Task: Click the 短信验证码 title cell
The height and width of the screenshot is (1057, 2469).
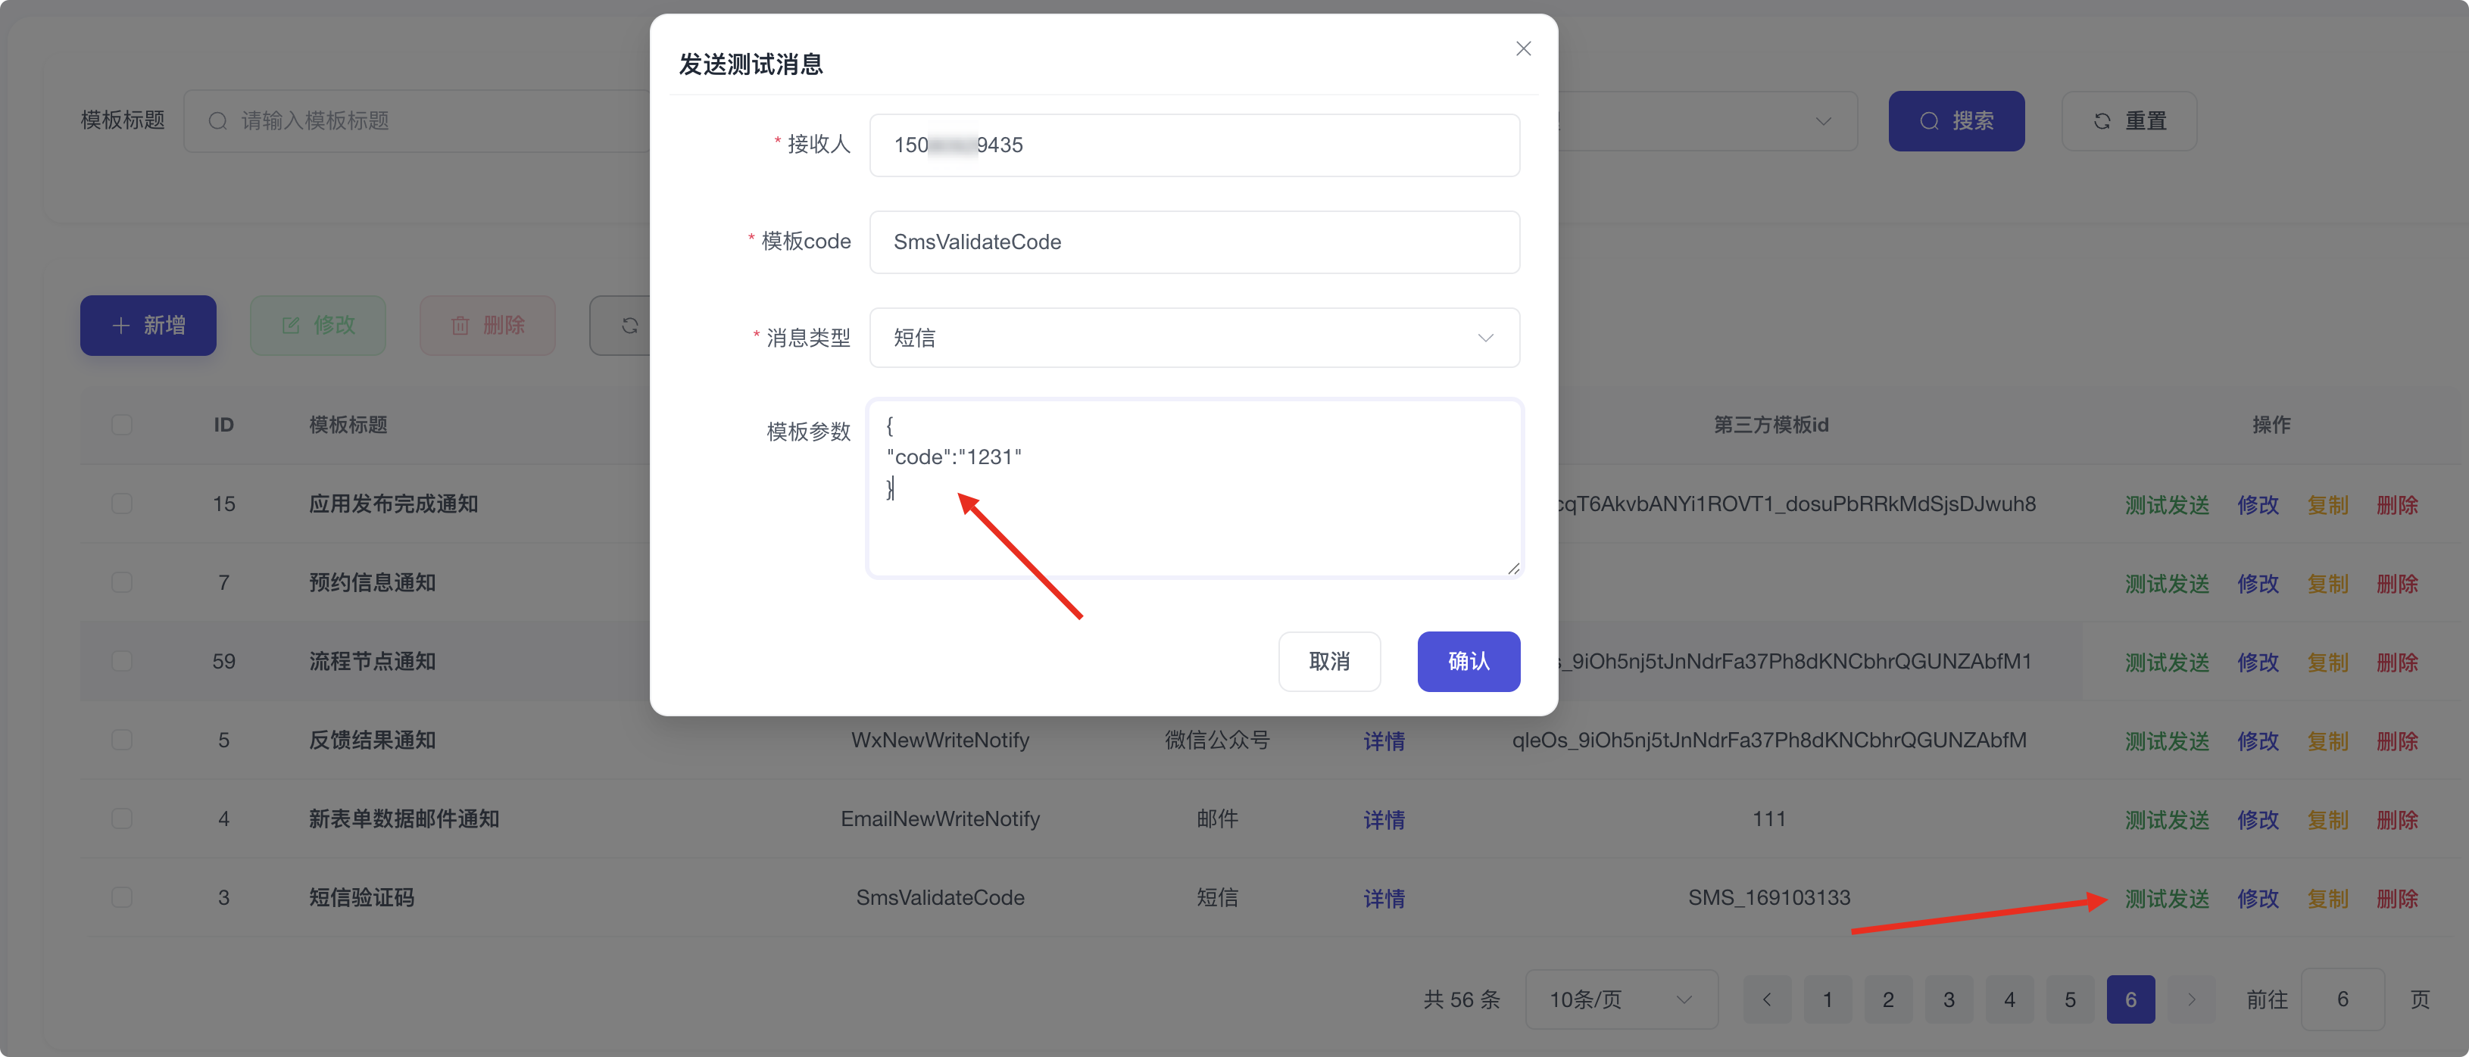Action: tap(361, 897)
